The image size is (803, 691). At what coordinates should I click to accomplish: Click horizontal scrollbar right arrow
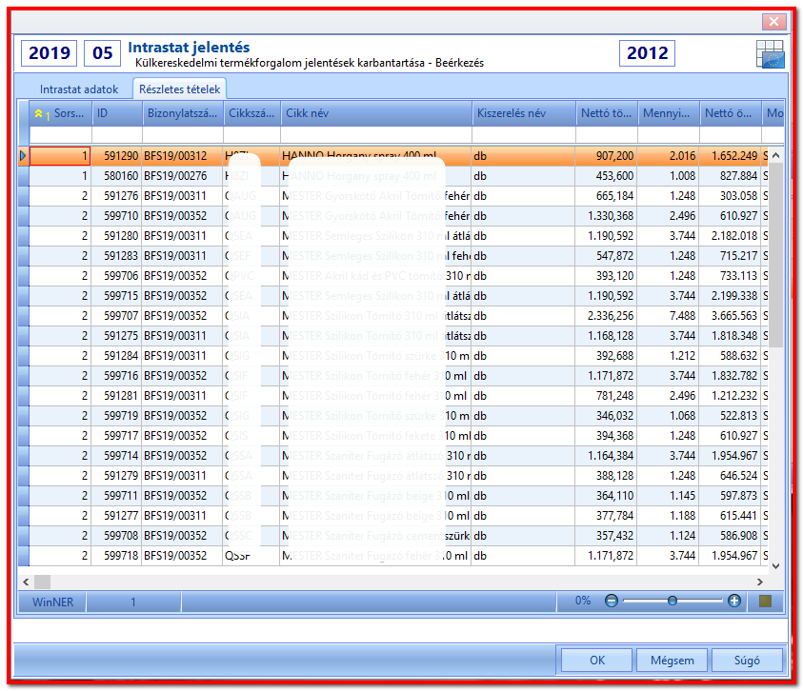coord(760,582)
